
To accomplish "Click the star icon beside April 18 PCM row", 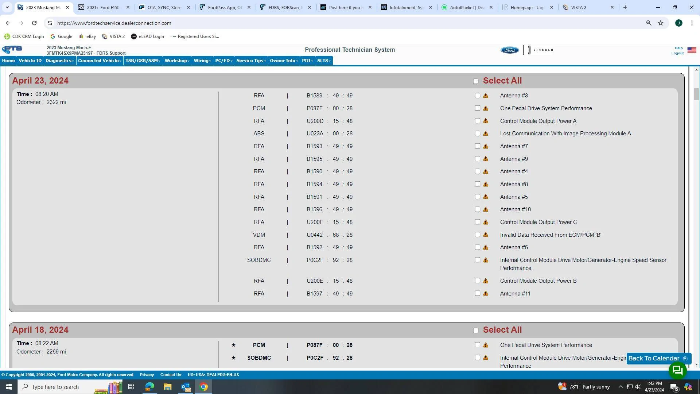I will point(233,345).
